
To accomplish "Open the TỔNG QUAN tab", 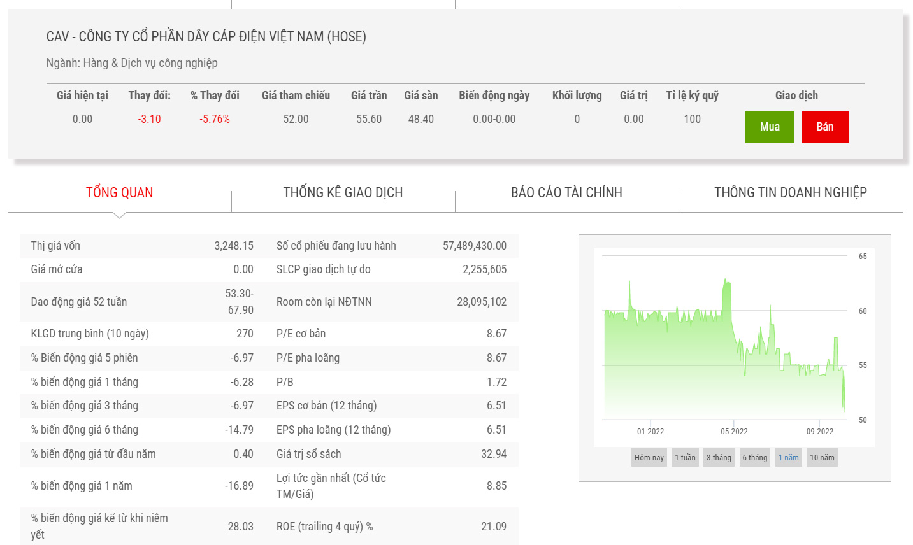I will [119, 192].
